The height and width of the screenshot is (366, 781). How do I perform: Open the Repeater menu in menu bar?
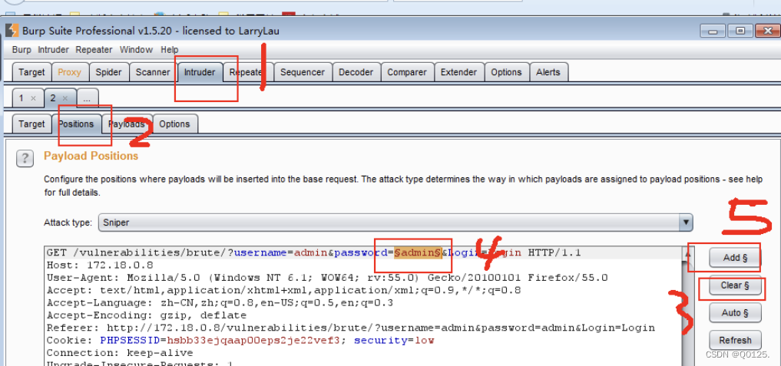[94, 50]
